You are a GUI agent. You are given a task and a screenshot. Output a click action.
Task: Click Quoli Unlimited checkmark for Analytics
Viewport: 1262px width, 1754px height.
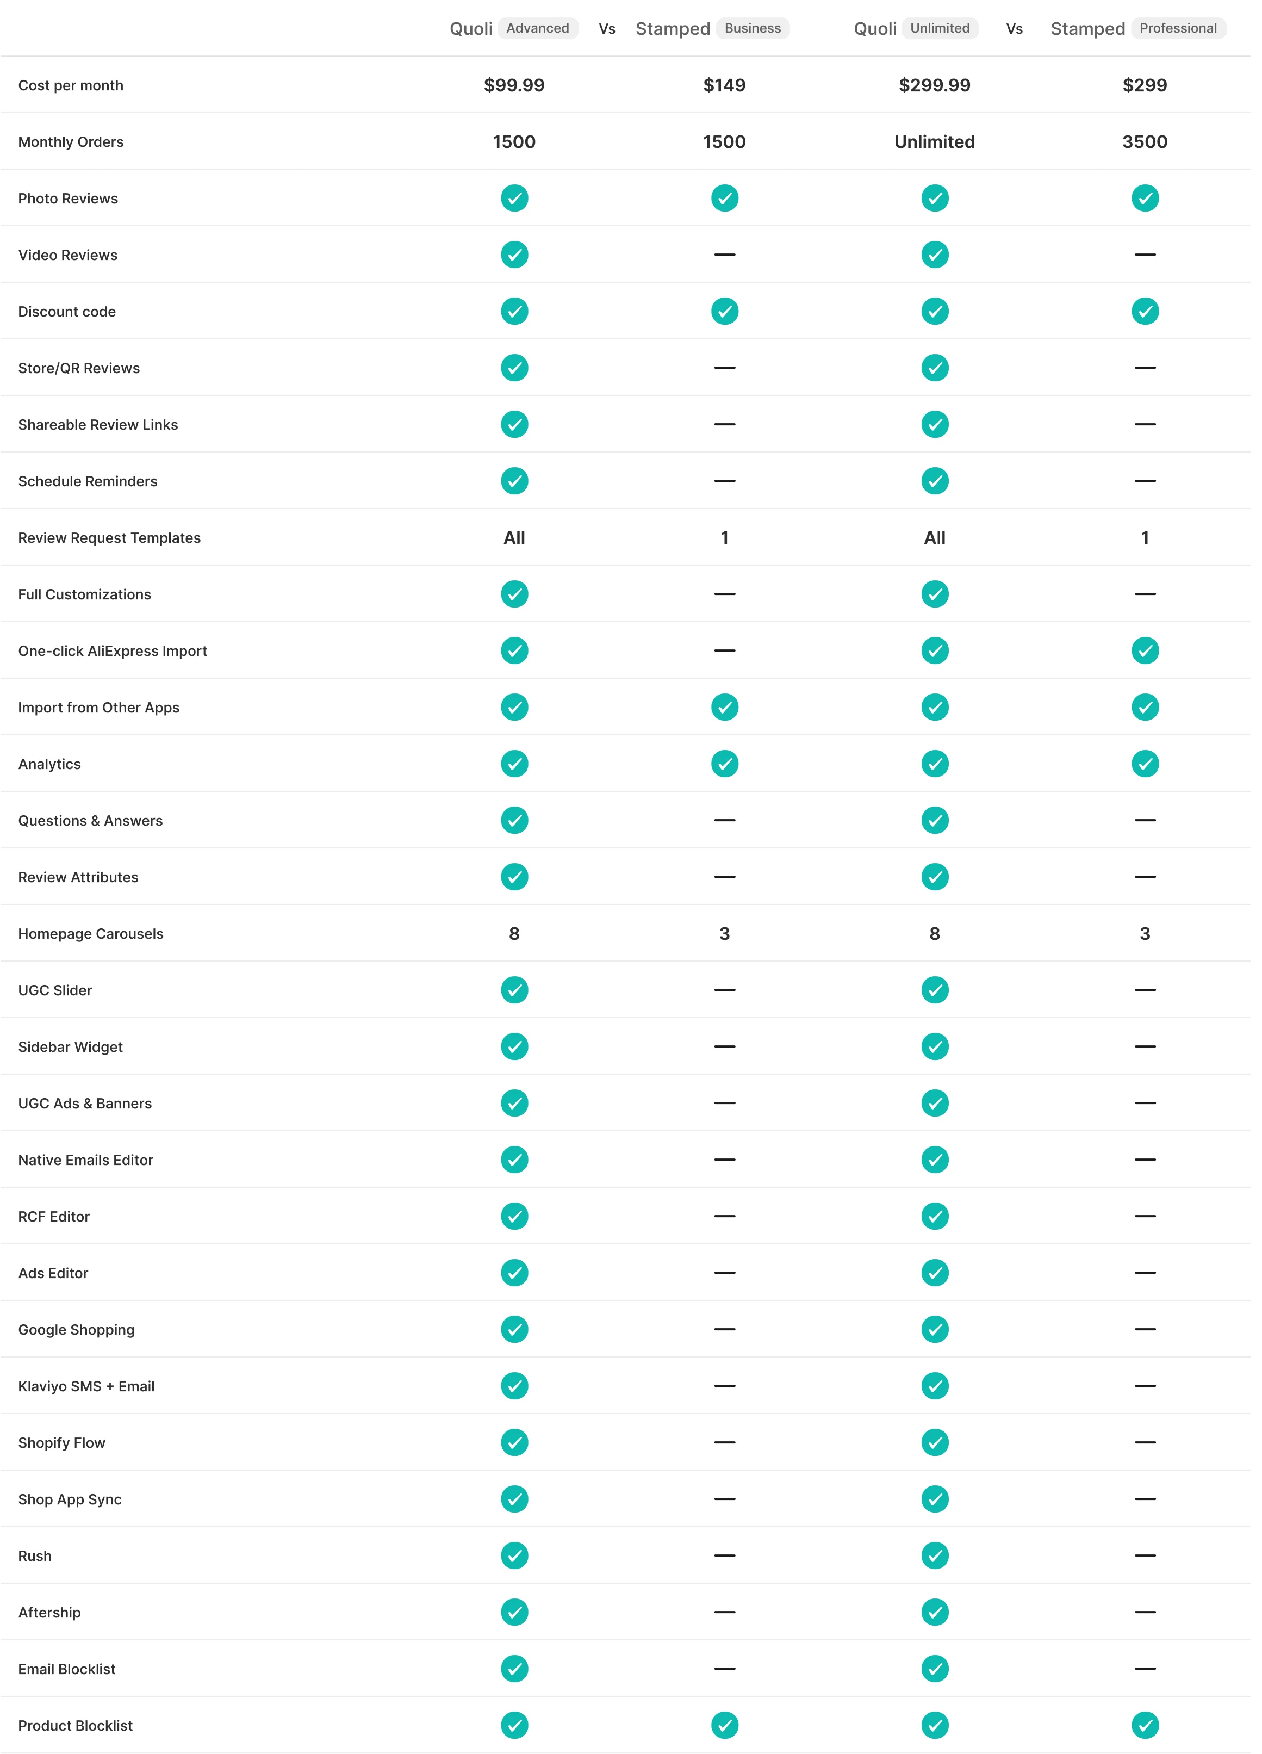(934, 763)
